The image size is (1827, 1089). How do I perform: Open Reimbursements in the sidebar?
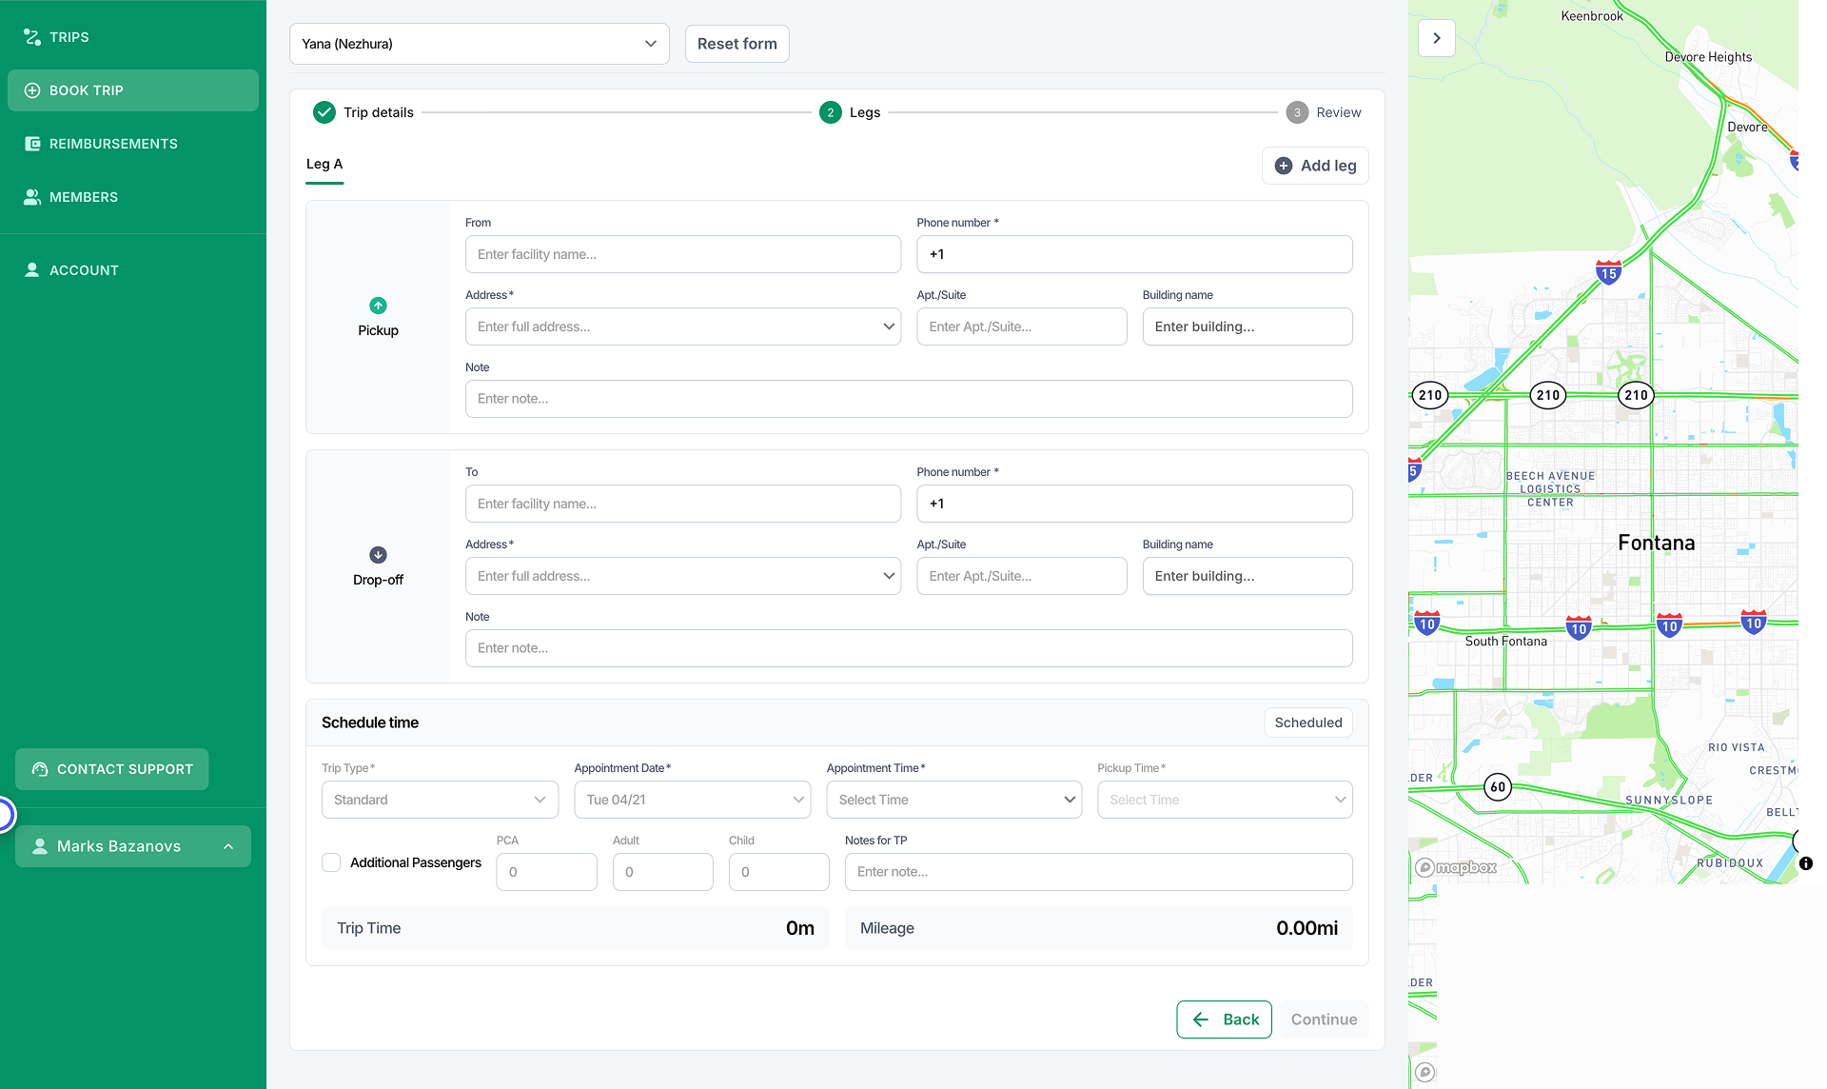coord(133,144)
